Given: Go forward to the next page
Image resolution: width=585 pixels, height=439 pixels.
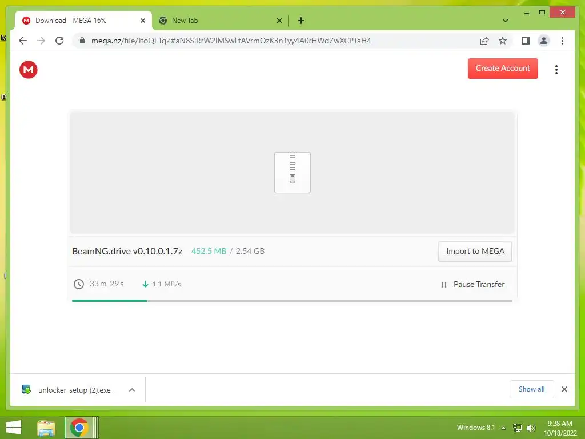Looking at the screenshot, I should coord(41,41).
